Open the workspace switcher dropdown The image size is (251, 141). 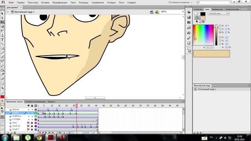tap(180, 2)
